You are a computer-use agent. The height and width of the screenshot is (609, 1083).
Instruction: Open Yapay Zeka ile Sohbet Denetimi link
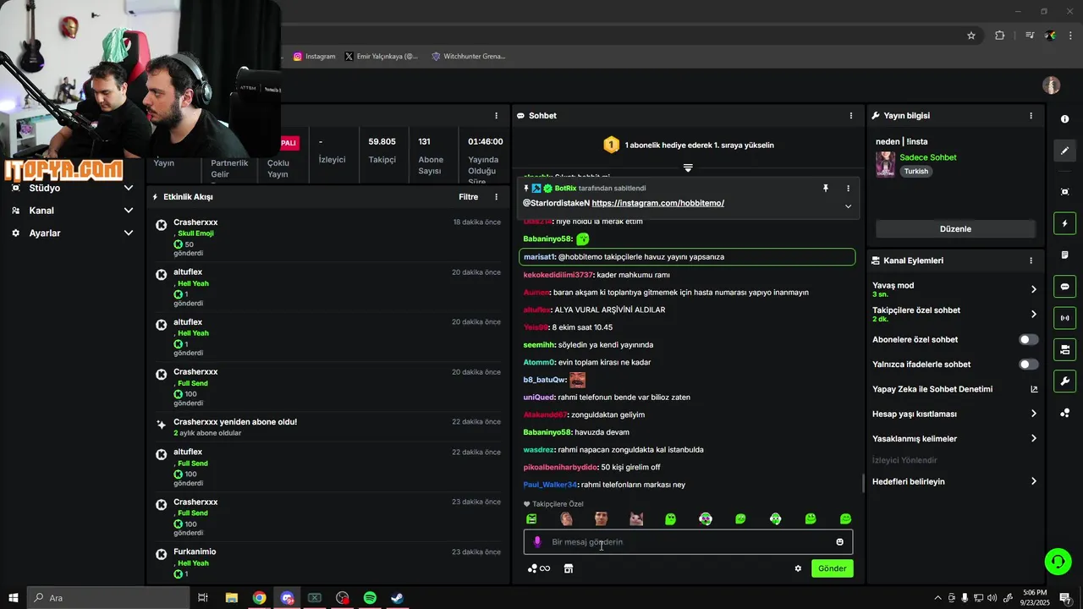(x=955, y=389)
